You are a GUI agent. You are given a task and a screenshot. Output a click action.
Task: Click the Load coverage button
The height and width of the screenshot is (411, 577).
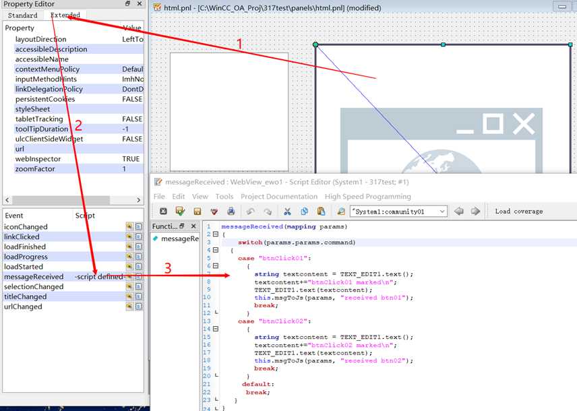point(519,211)
